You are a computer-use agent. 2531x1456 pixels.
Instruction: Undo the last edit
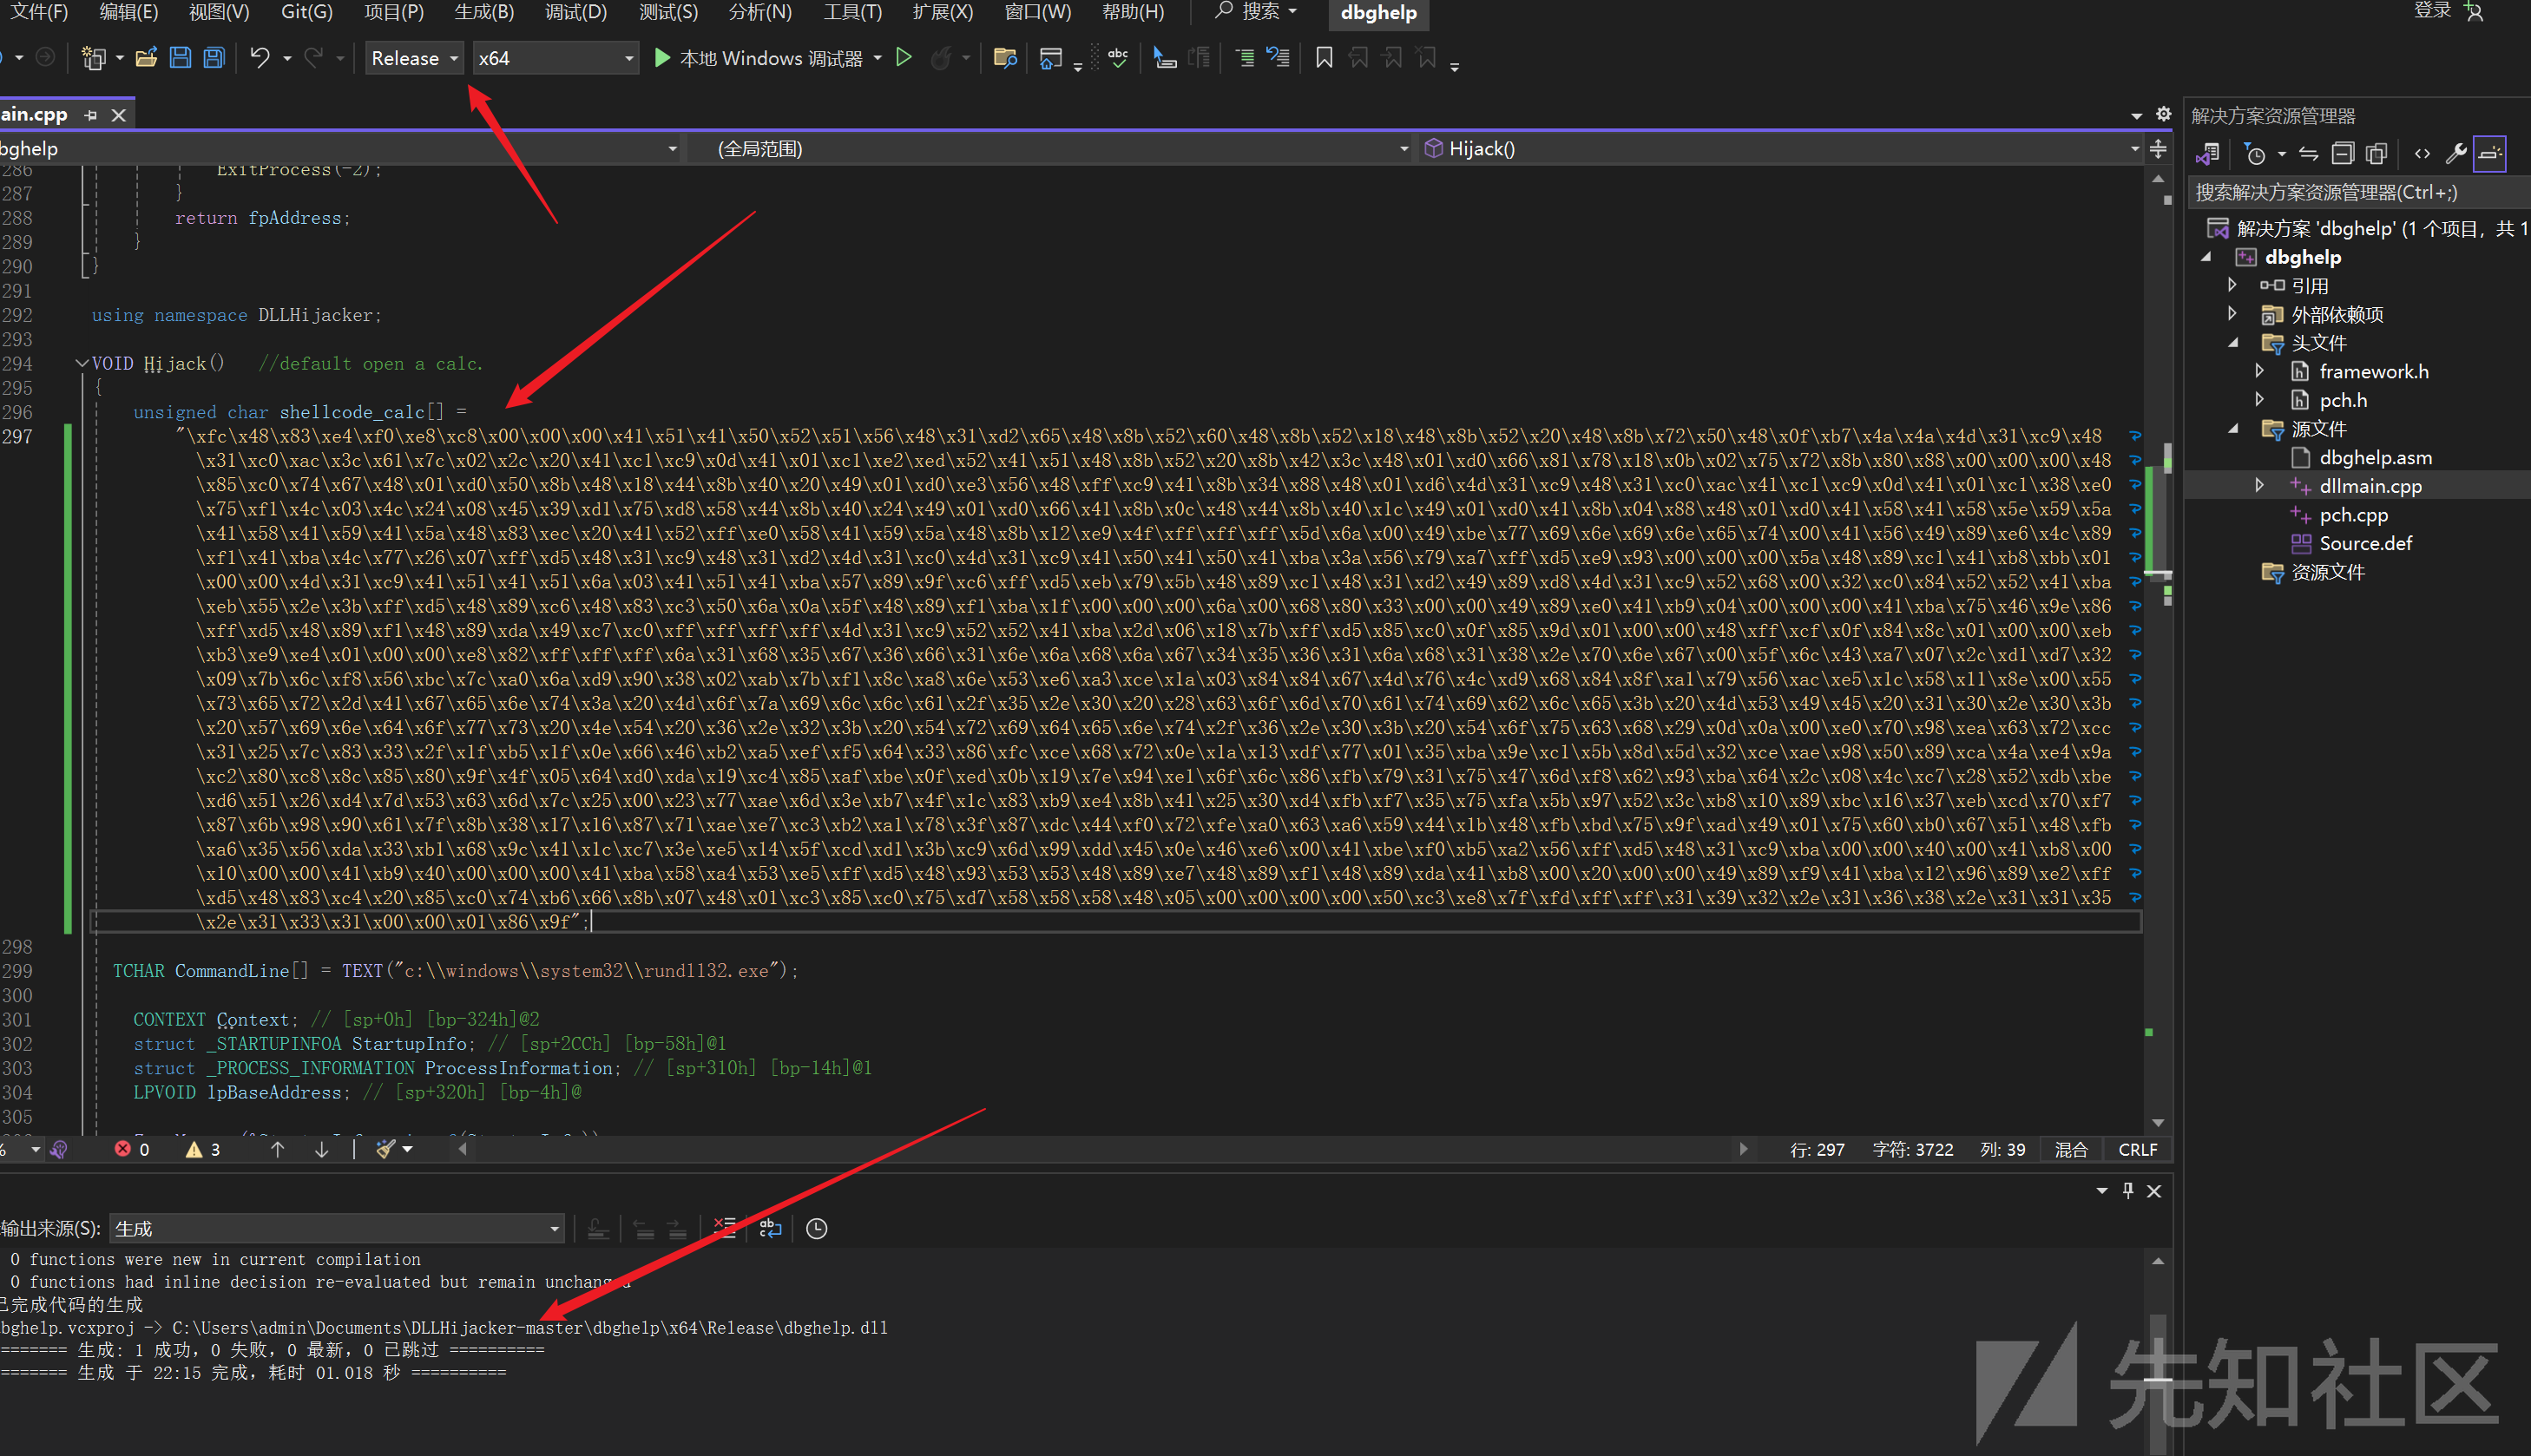tap(259, 58)
